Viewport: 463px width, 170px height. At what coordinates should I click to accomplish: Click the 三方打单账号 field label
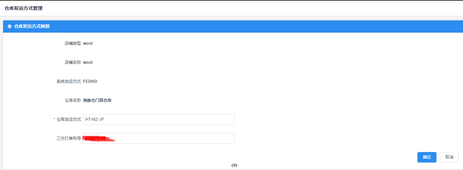tap(69, 138)
